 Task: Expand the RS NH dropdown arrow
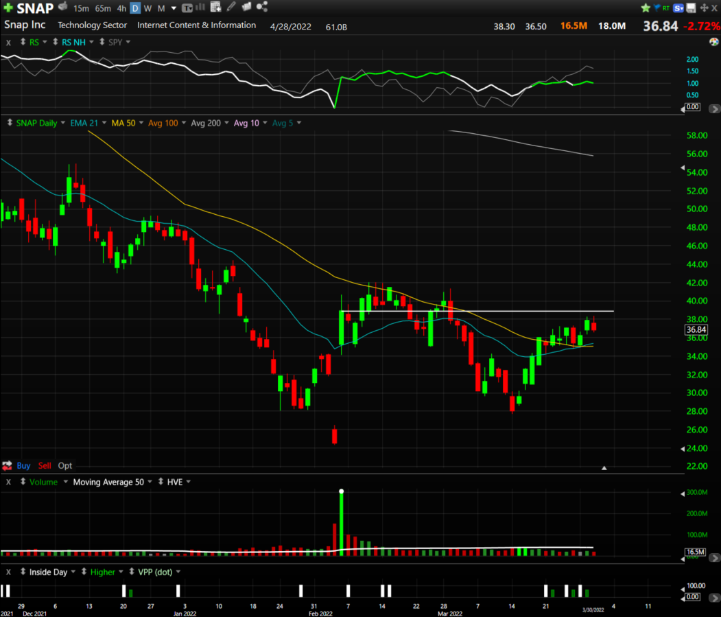(x=91, y=43)
